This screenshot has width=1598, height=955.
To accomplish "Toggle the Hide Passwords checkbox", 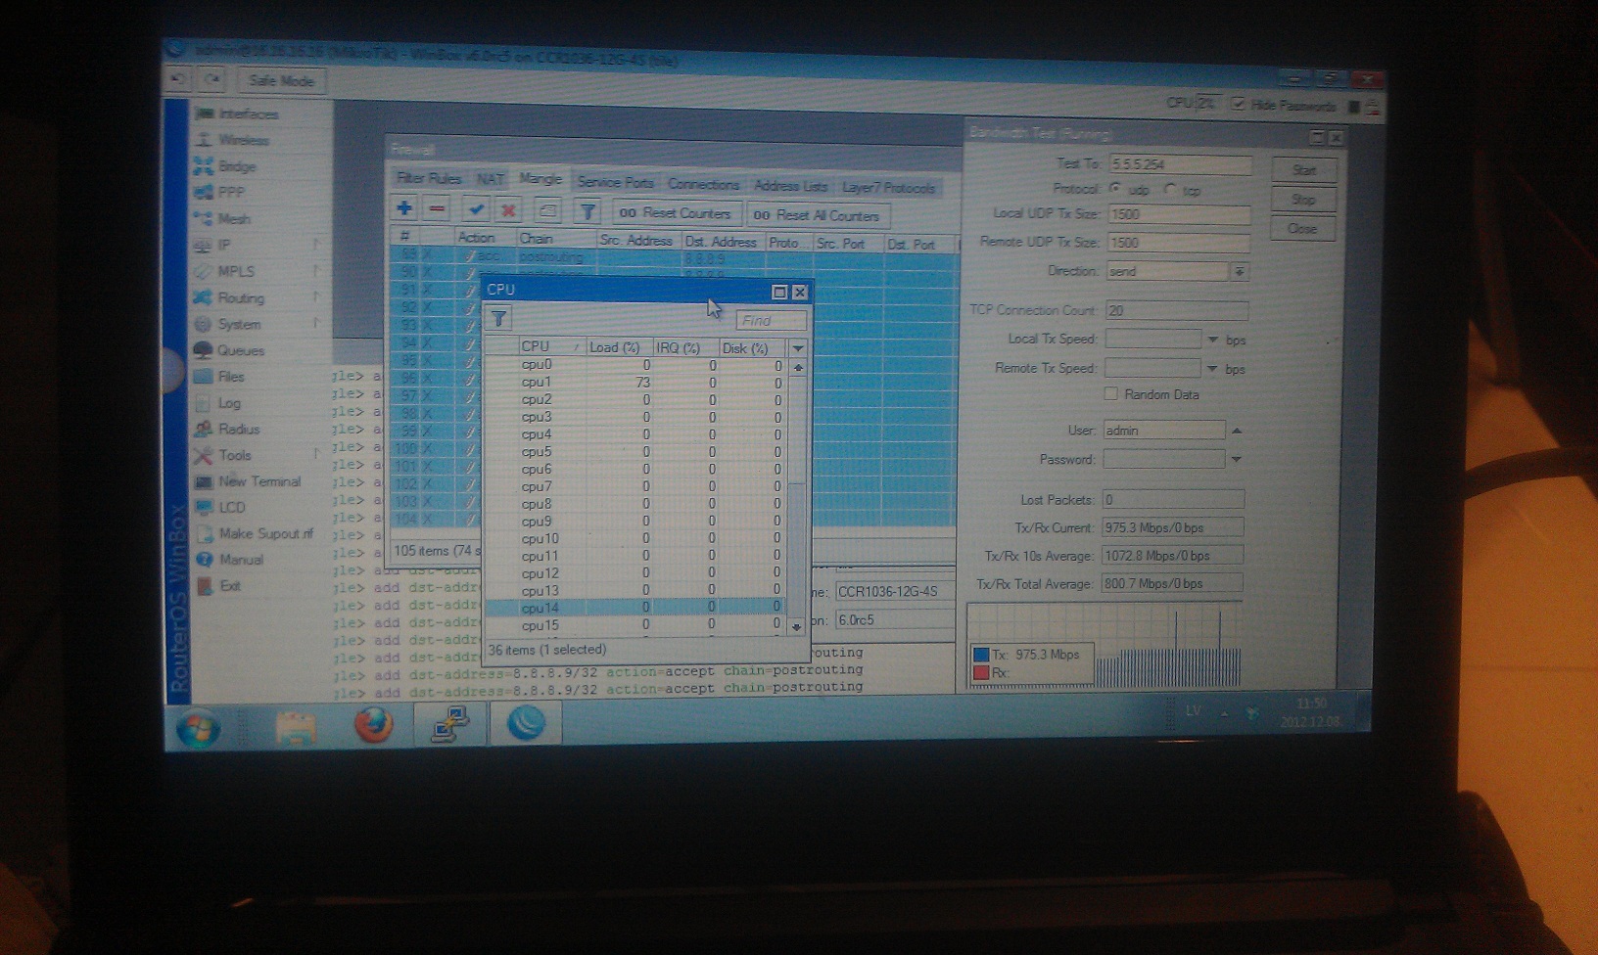I will (1238, 104).
